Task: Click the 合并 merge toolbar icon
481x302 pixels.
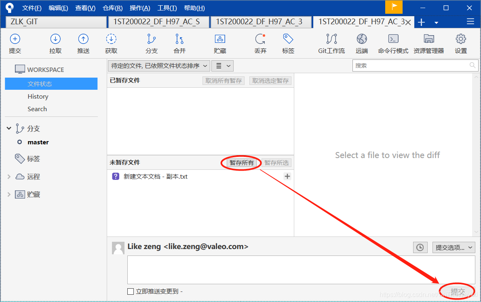Action: (x=179, y=39)
